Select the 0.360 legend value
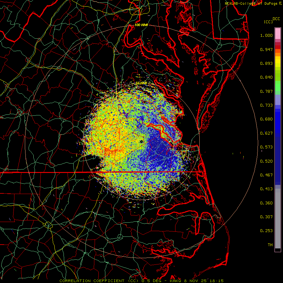The image size is (283, 283). coord(266,203)
